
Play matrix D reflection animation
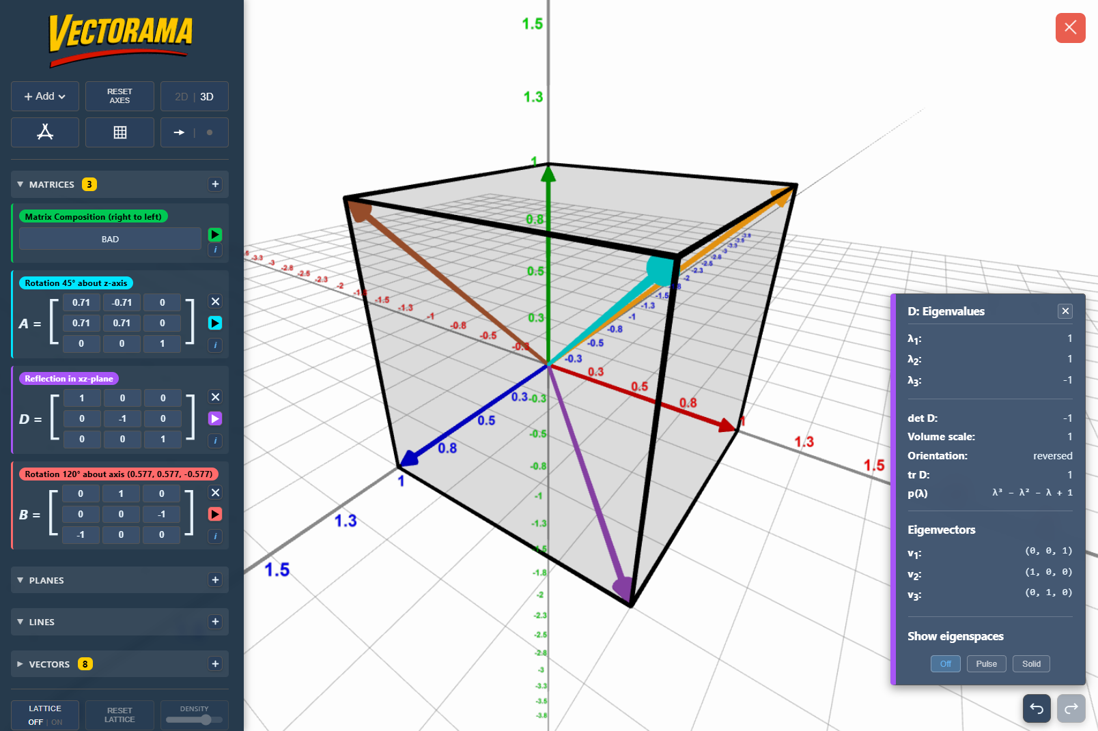tap(215, 419)
